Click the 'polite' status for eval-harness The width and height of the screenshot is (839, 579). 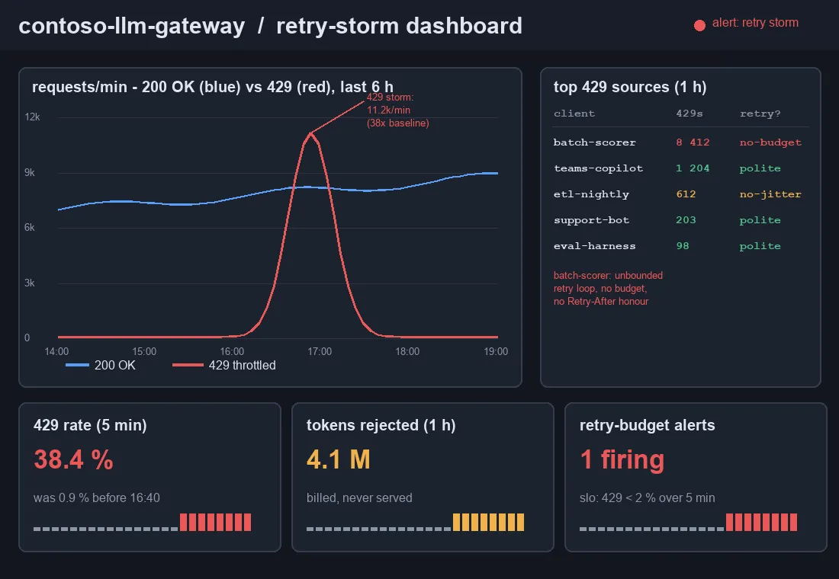[x=760, y=246]
